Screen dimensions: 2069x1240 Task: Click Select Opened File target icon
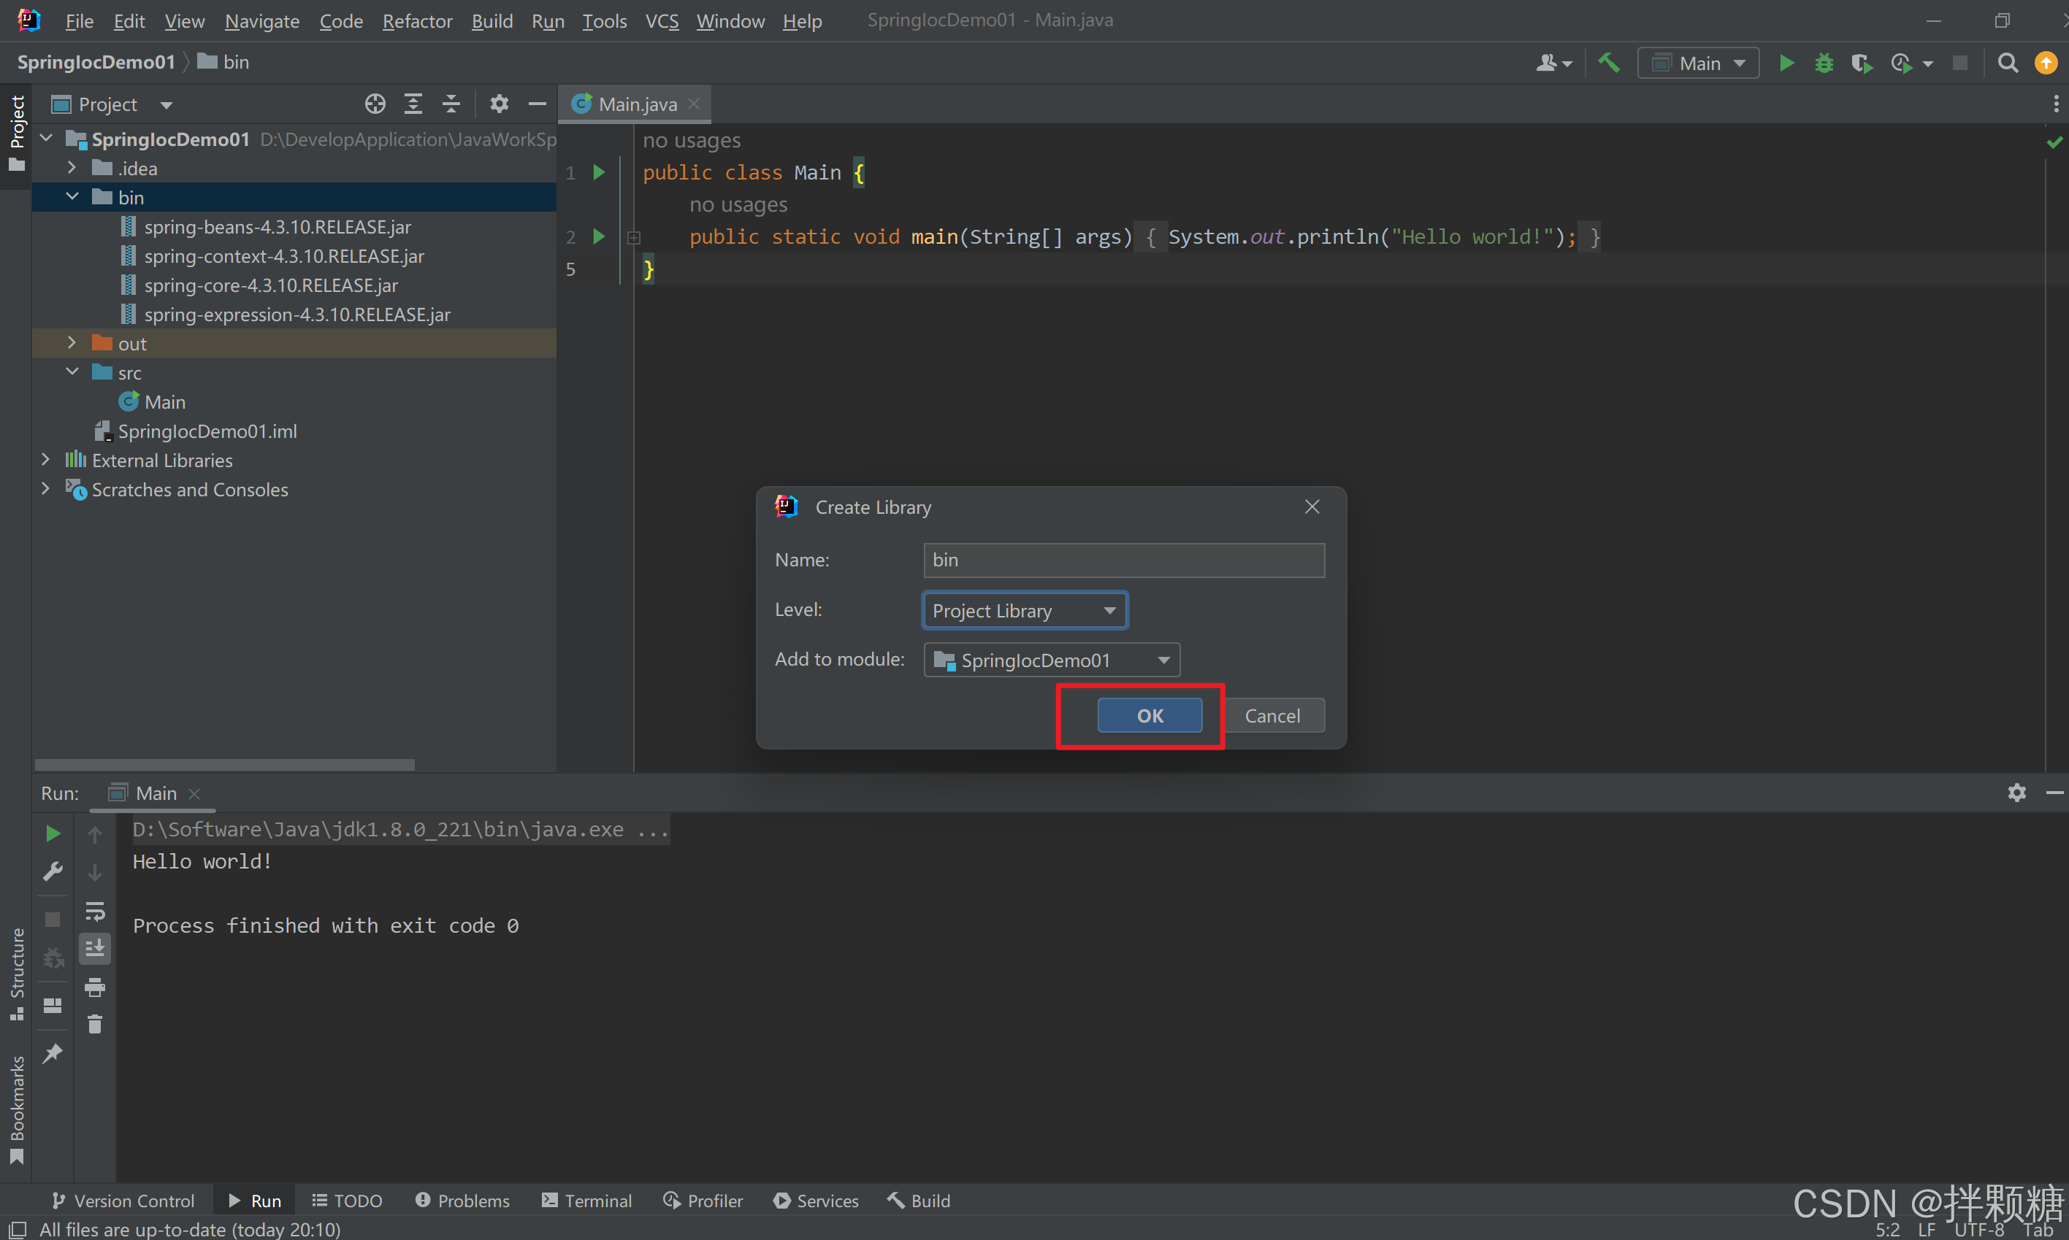coord(375,104)
